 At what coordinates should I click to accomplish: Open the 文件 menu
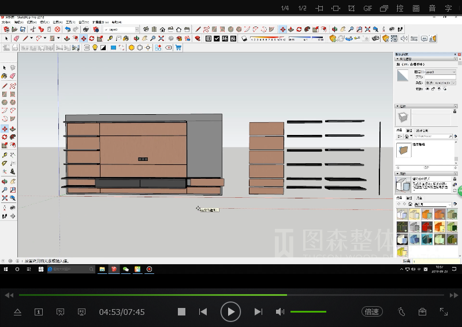5,22
